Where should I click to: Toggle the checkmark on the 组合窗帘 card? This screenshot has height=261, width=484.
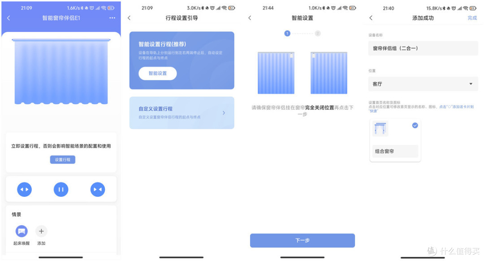pos(415,126)
